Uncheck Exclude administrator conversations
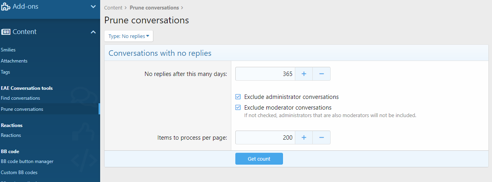 tap(238, 97)
